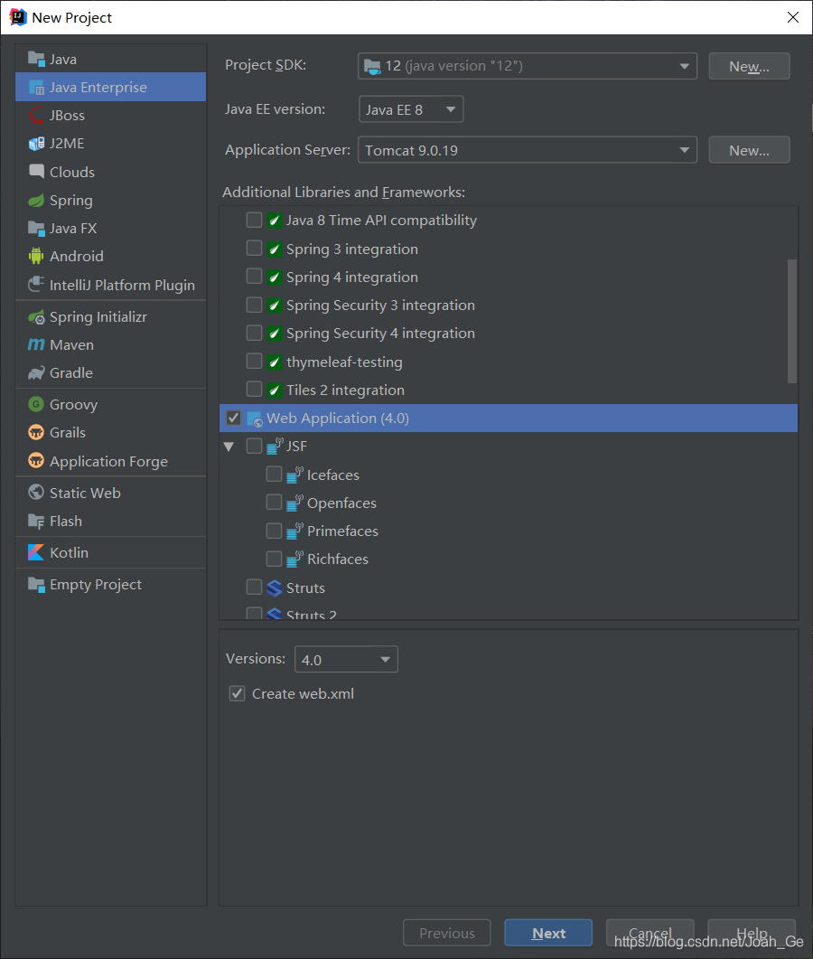Image resolution: width=813 pixels, height=959 pixels.
Task: Click the Java Enterprise icon in sidebar
Action: pyautogui.click(x=36, y=88)
